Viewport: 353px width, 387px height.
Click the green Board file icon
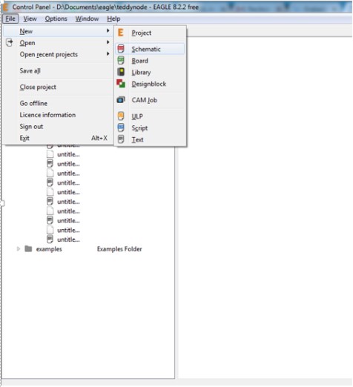coord(121,60)
